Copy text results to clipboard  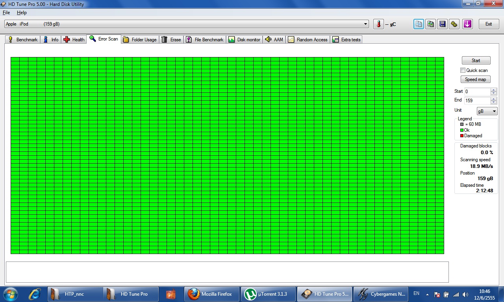coord(419,24)
